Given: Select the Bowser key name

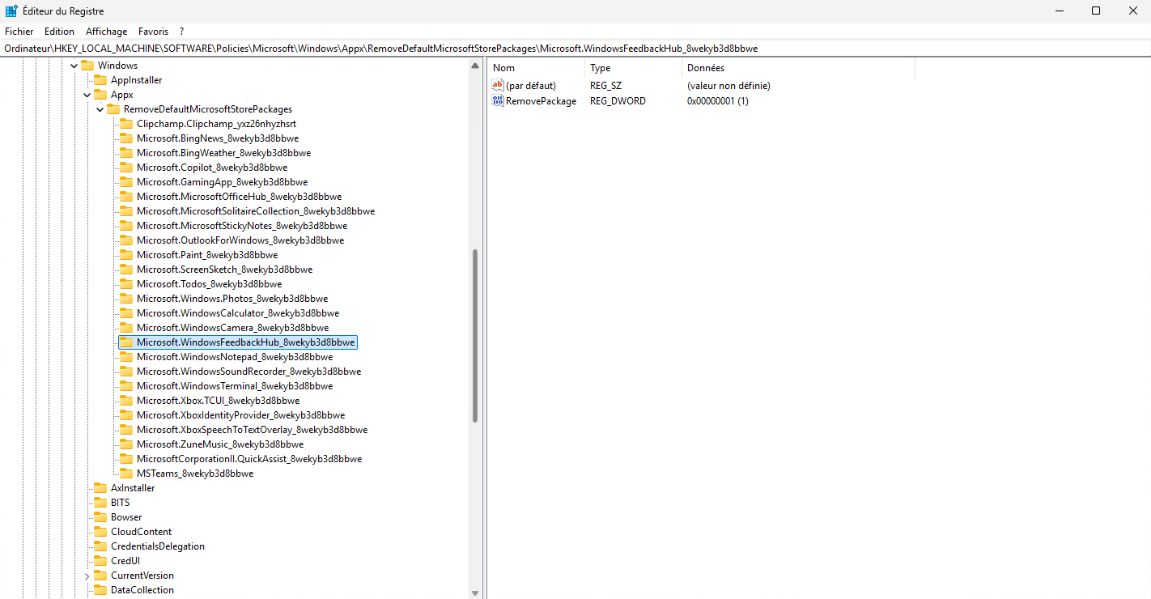Looking at the screenshot, I should 126,517.
